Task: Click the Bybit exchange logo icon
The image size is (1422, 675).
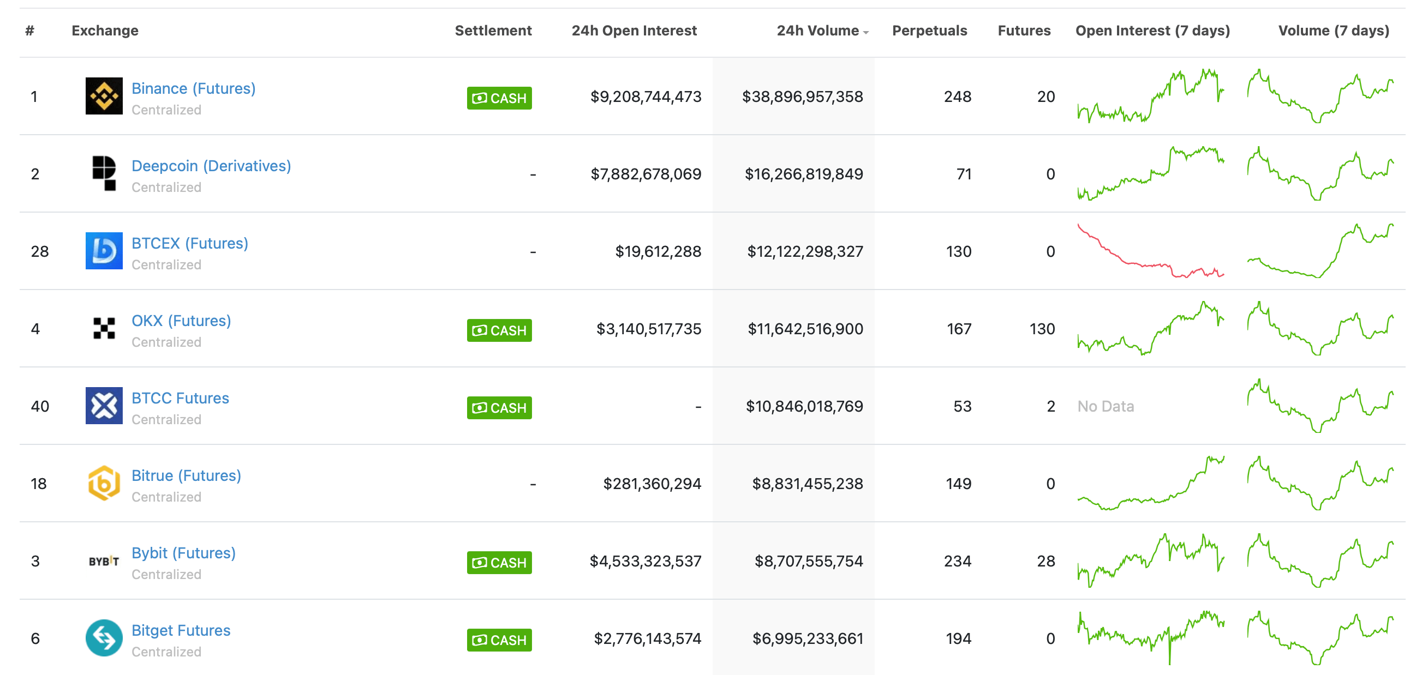Action: 104,561
